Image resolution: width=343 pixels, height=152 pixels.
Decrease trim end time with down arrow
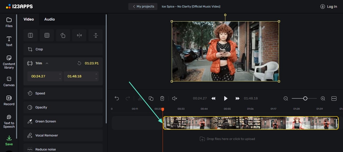click(x=96, y=79)
